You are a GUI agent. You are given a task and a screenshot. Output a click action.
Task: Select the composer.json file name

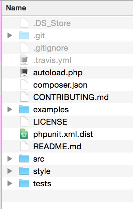tap(60, 85)
